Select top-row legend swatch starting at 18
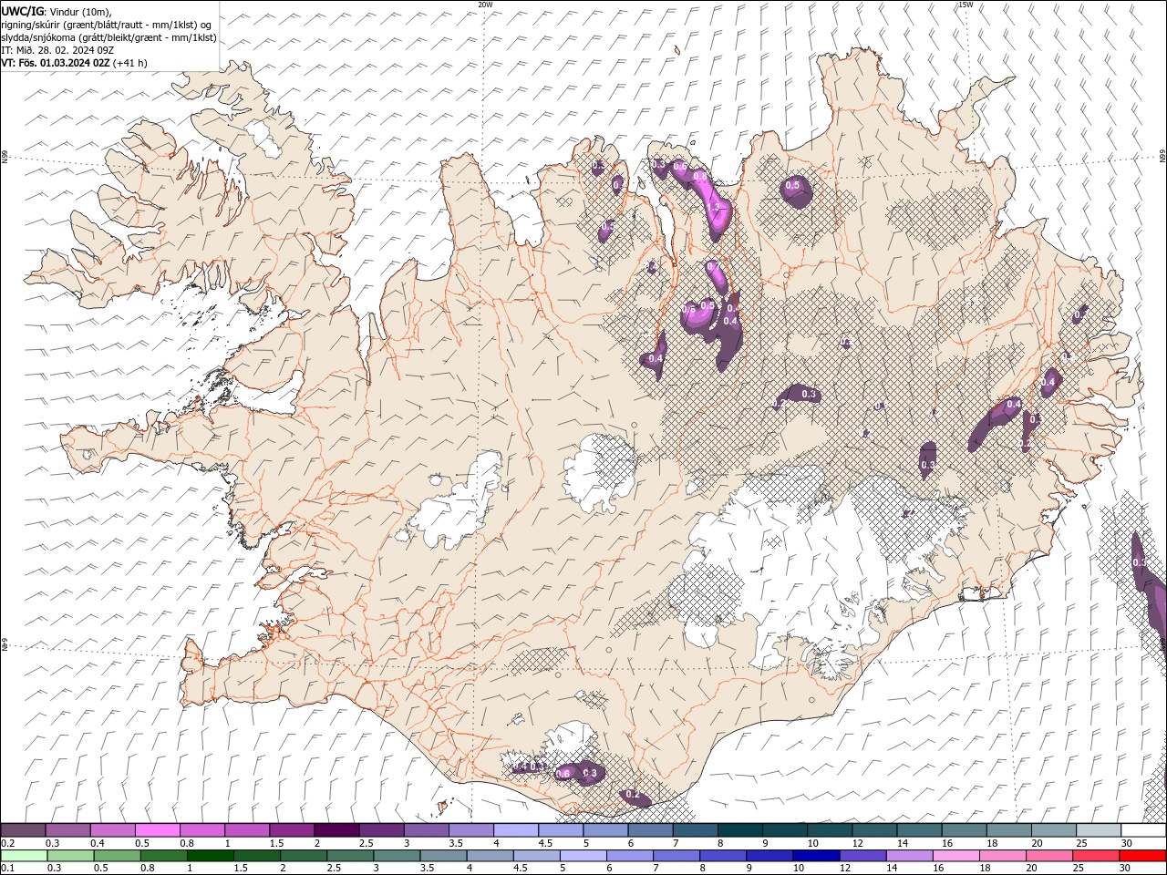This screenshot has height=875, width=1167. click(1008, 830)
